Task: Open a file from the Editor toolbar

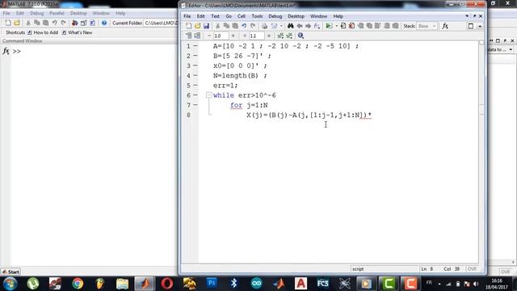Action: pos(197,26)
